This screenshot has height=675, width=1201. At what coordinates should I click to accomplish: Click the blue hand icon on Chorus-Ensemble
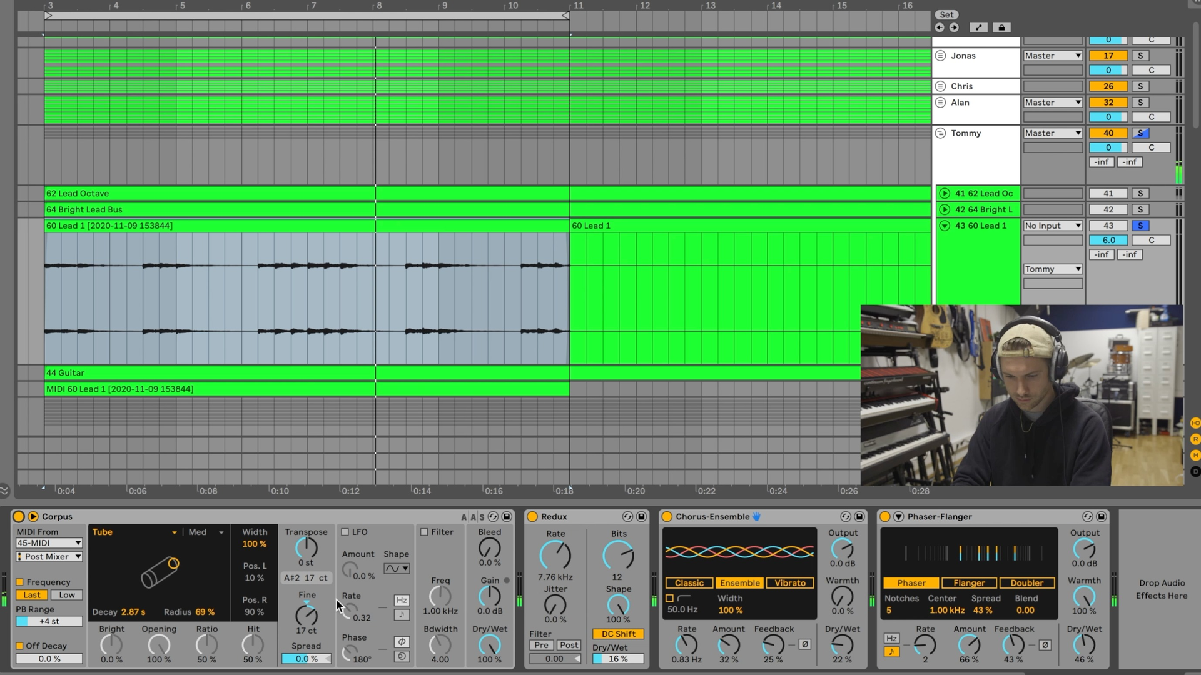(756, 517)
